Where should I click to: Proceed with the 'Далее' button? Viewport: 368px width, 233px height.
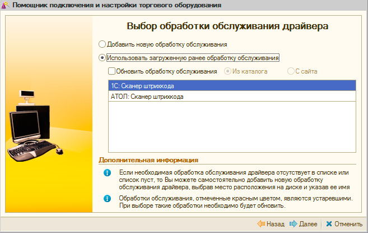[303, 224]
